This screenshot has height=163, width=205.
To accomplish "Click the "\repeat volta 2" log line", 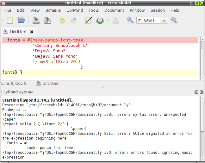I will pyautogui.click(x=35, y=124).
